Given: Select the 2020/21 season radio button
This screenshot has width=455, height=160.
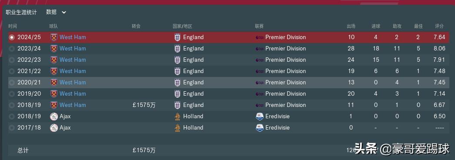Looking at the screenshot, I should pyautogui.click(x=12, y=82).
